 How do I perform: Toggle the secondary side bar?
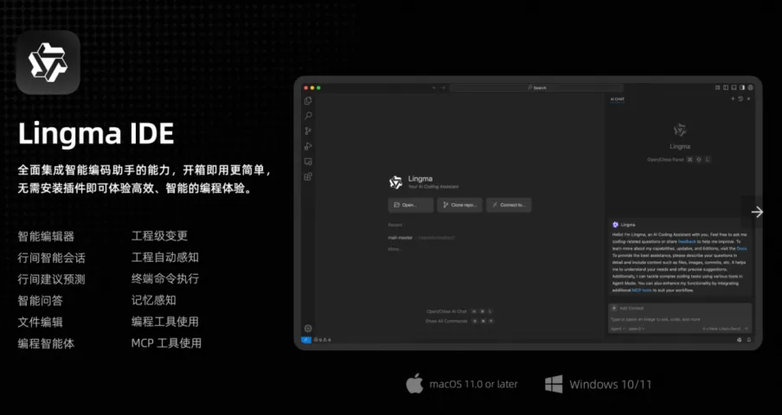pos(742,87)
